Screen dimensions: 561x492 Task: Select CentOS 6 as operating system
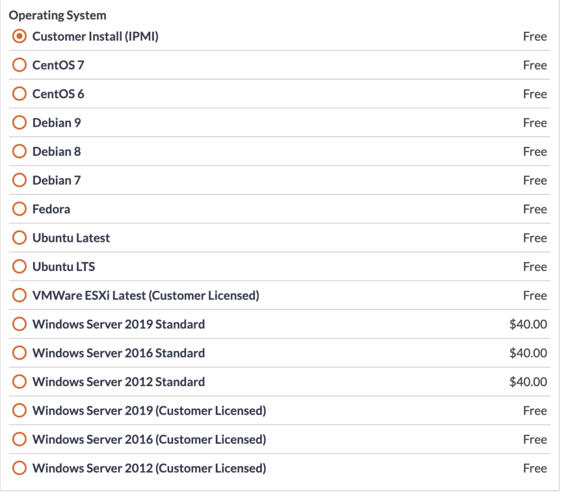pyautogui.click(x=19, y=94)
